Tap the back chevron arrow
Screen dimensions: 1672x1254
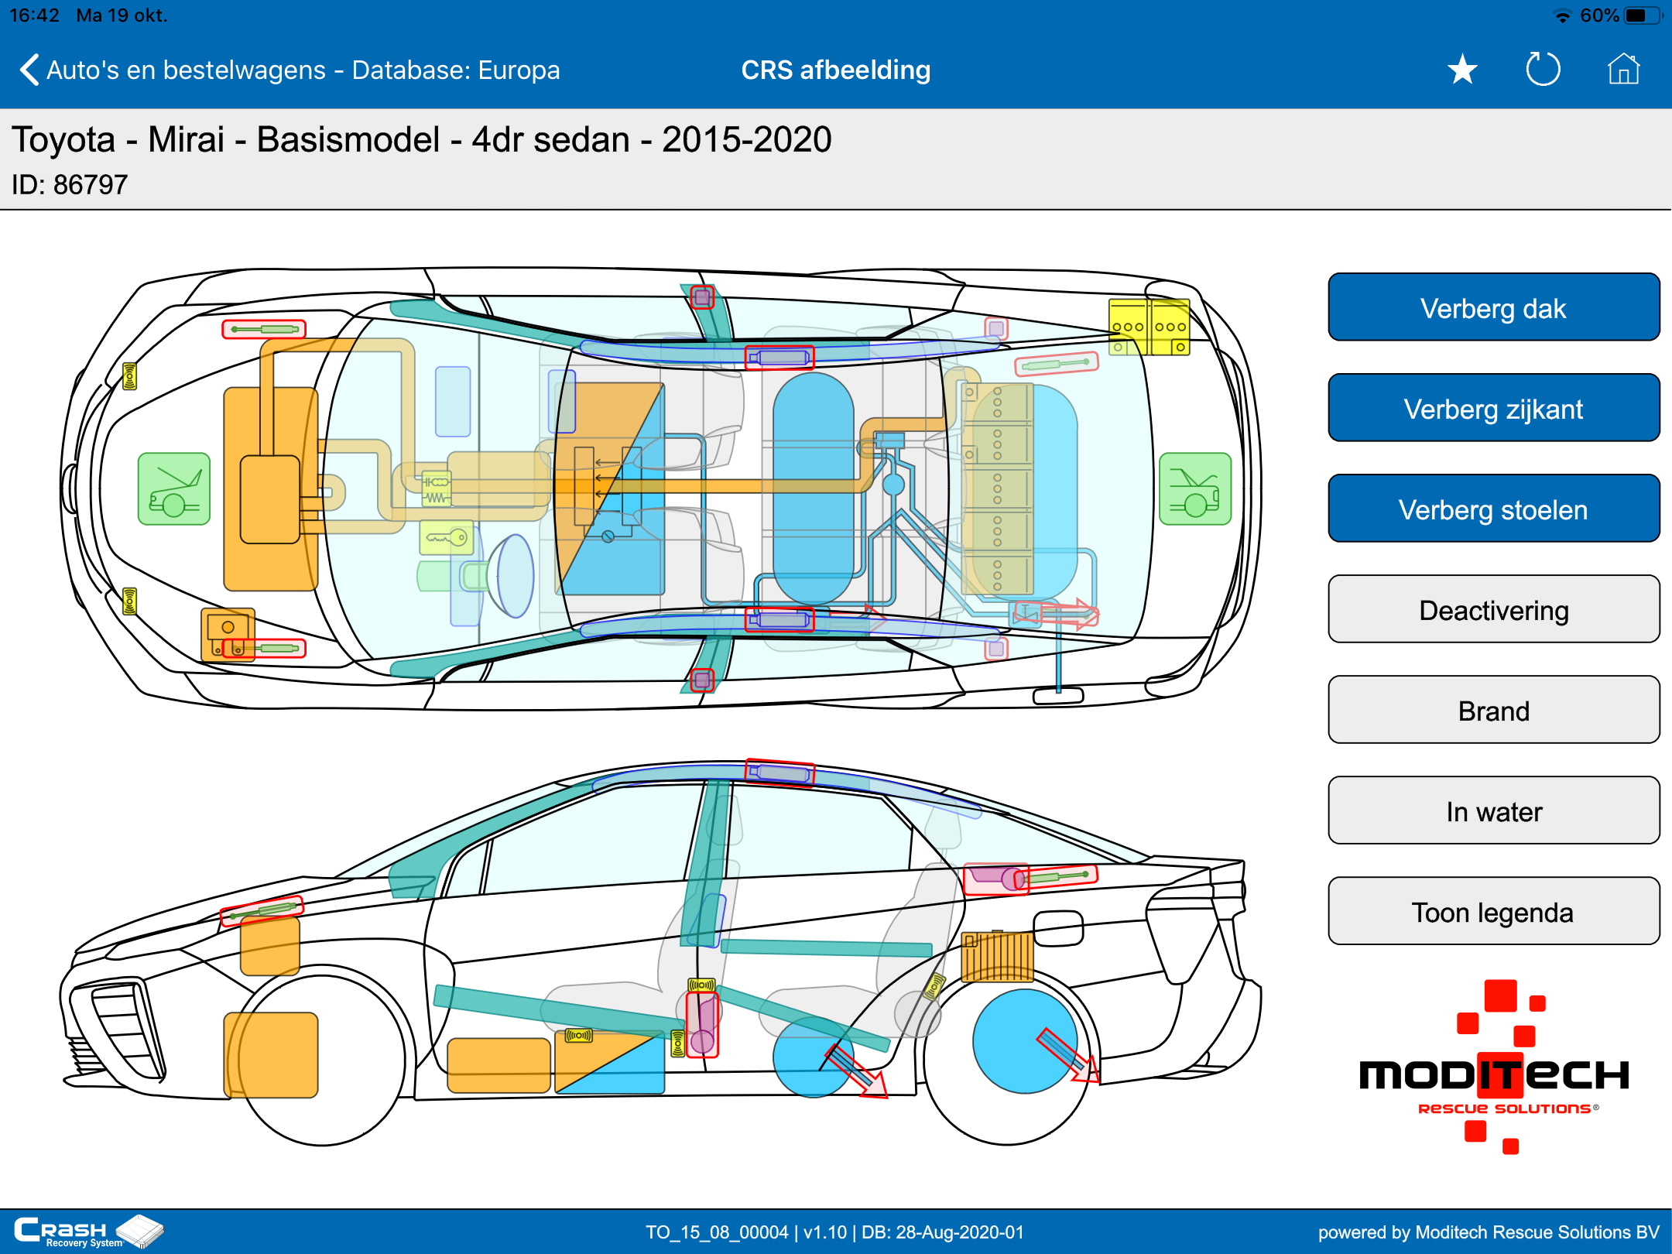(x=29, y=70)
